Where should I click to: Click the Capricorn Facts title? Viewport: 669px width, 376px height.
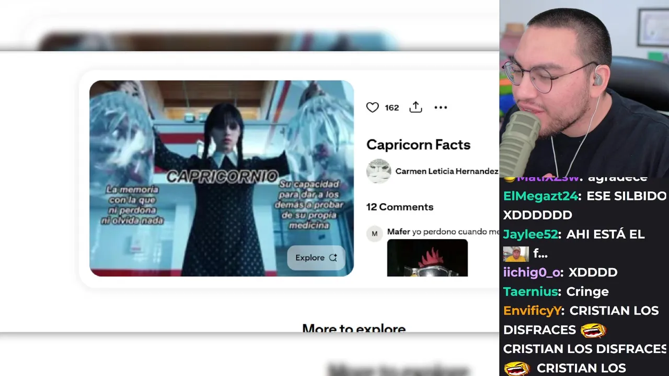point(418,145)
